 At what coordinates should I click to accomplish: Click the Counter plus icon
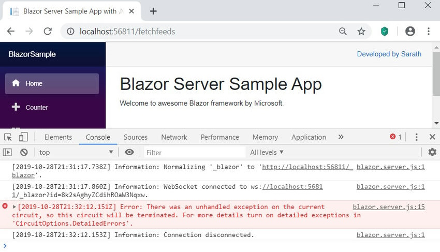(16, 107)
